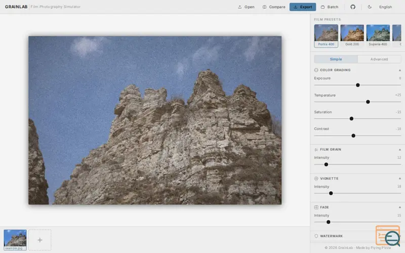Click the Watermark shield icon
This screenshot has width=405, height=253.
(x=316, y=236)
